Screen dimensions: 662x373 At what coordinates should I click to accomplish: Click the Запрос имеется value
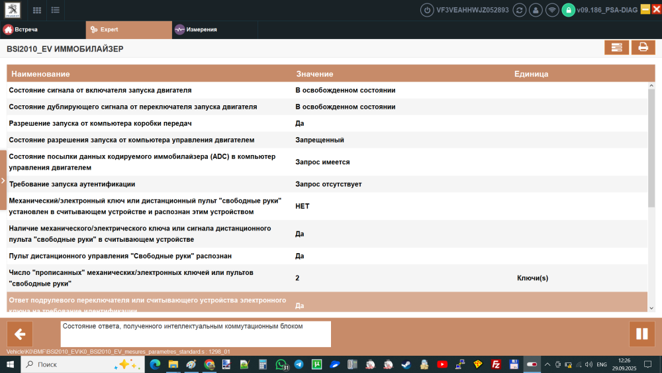(x=322, y=162)
